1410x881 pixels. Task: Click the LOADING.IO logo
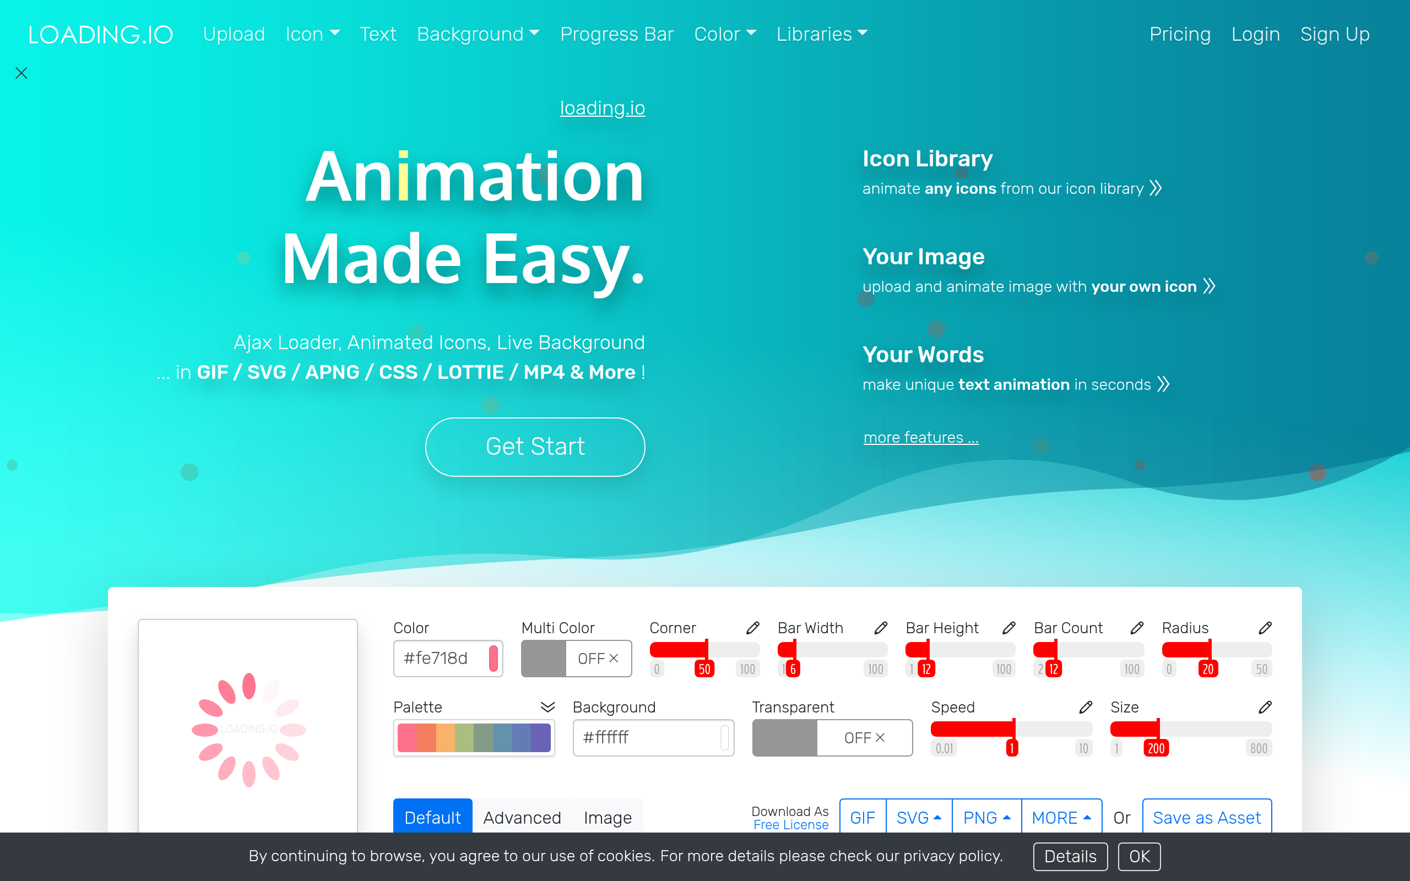click(101, 34)
